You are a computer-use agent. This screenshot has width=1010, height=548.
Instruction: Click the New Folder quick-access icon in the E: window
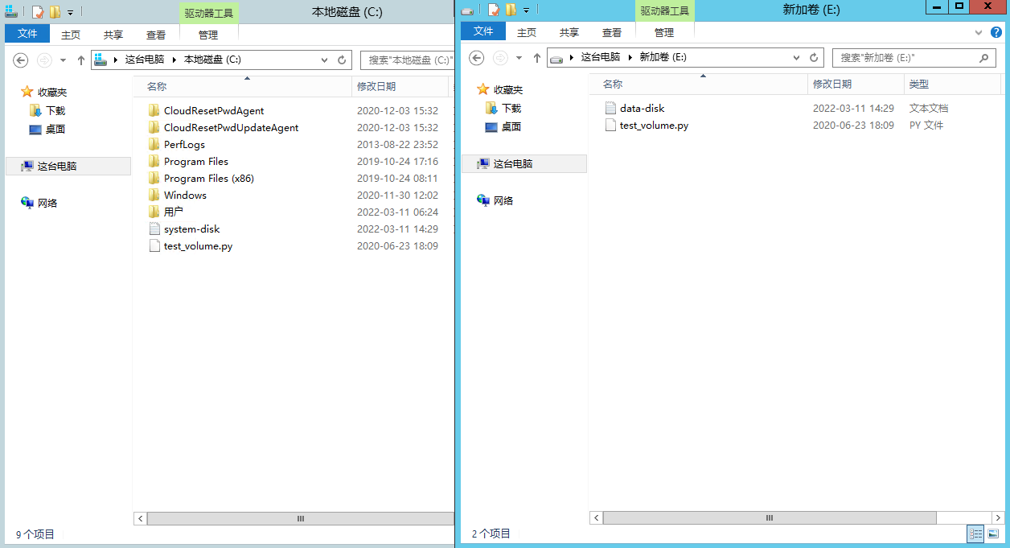pos(511,10)
